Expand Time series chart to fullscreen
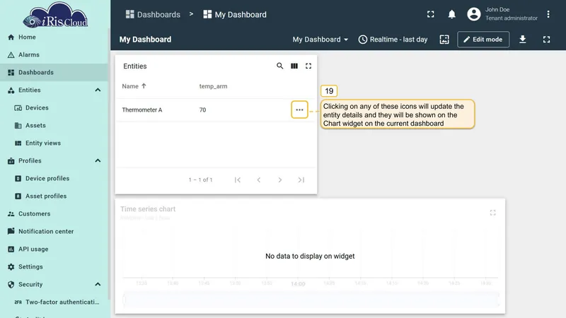 click(492, 213)
